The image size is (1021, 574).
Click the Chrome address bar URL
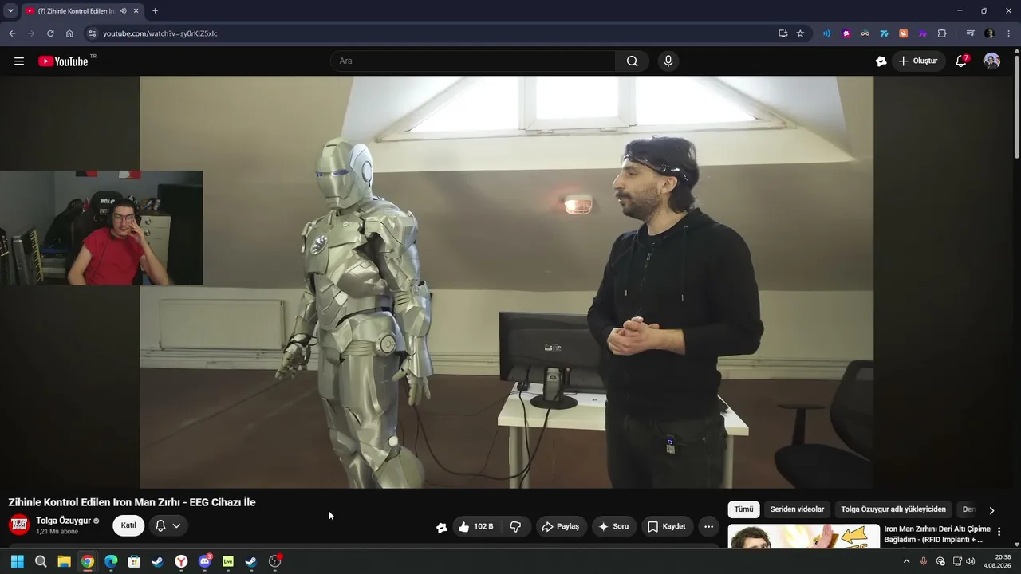point(160,33)
